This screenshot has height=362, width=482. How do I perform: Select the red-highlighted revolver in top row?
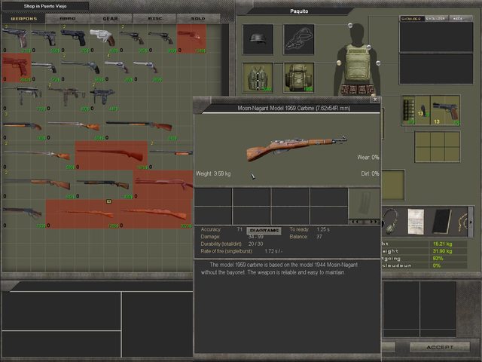click(x=191, y=38)
